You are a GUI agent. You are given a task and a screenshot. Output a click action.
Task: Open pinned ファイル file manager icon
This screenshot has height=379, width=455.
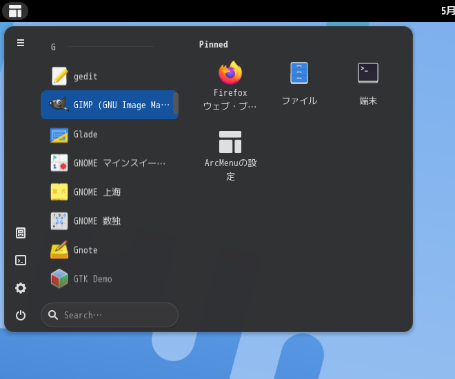coord(299,73)
